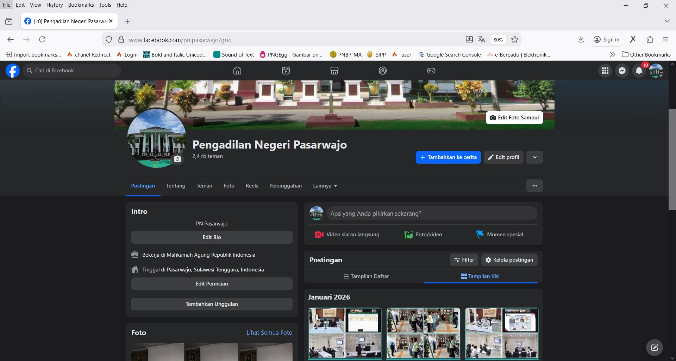Click the Tambahkan ke cerita button
This screenshot has width=676, height=361.
(448, 157)
